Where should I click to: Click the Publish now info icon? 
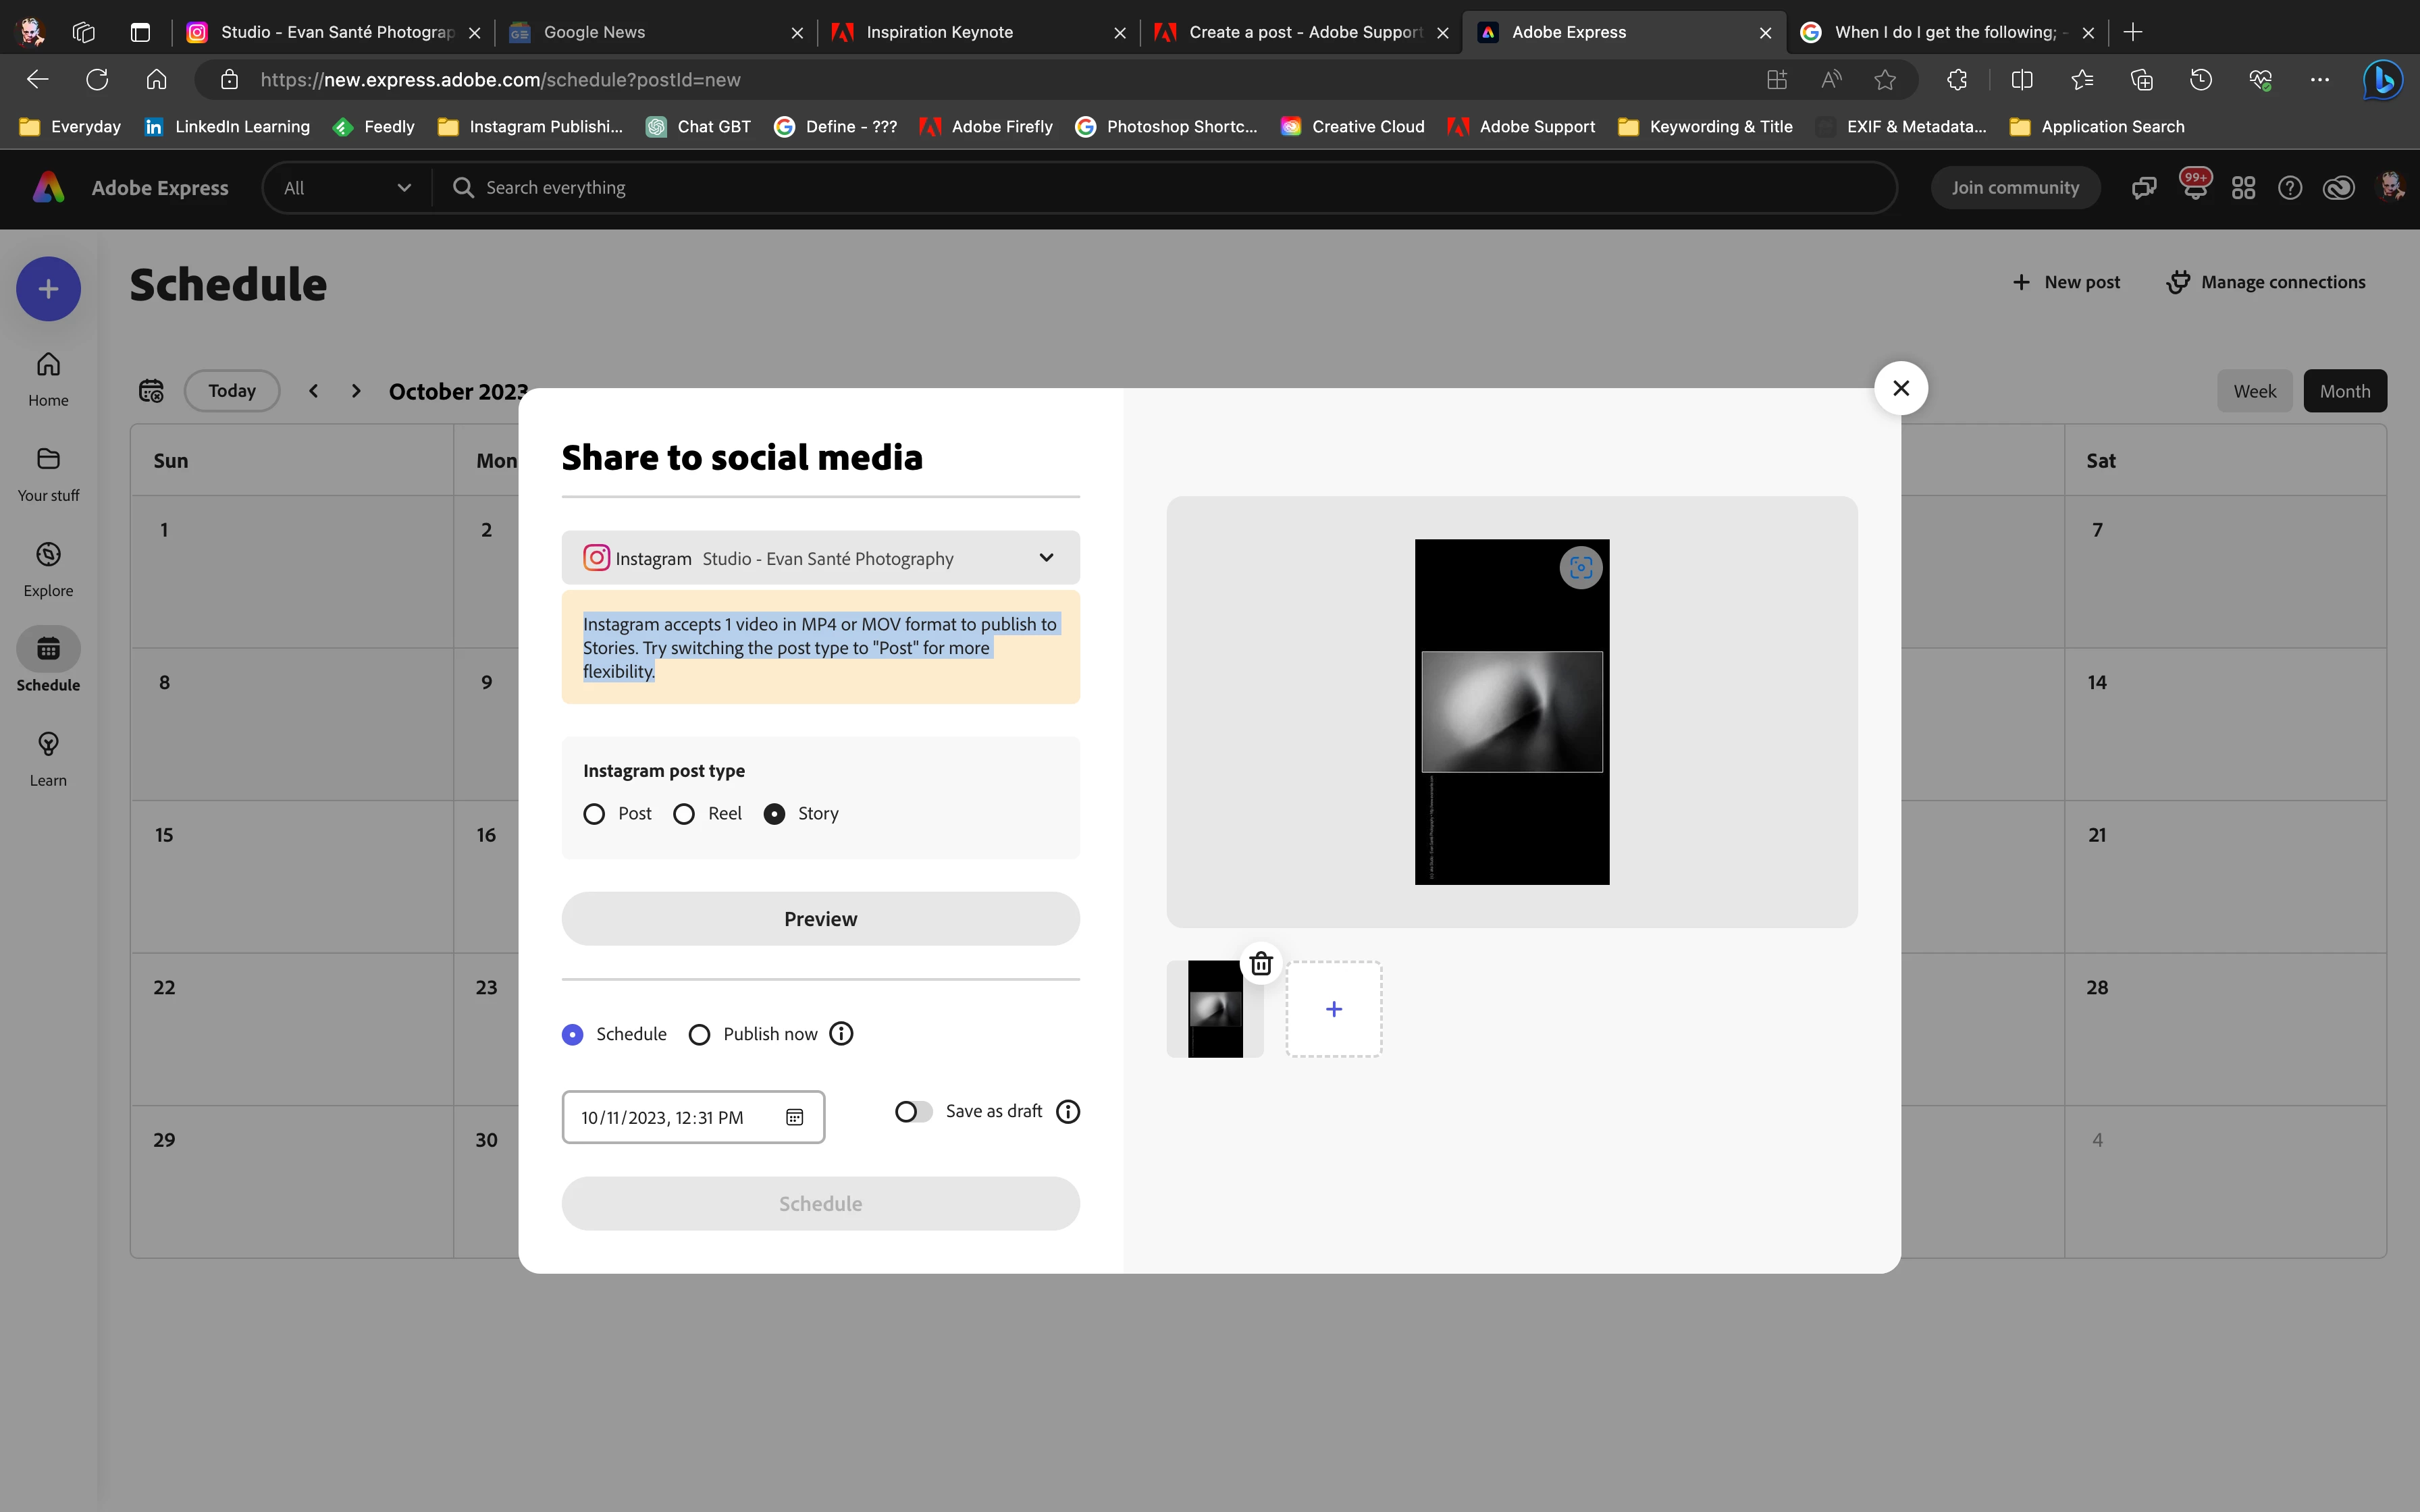841,1034
